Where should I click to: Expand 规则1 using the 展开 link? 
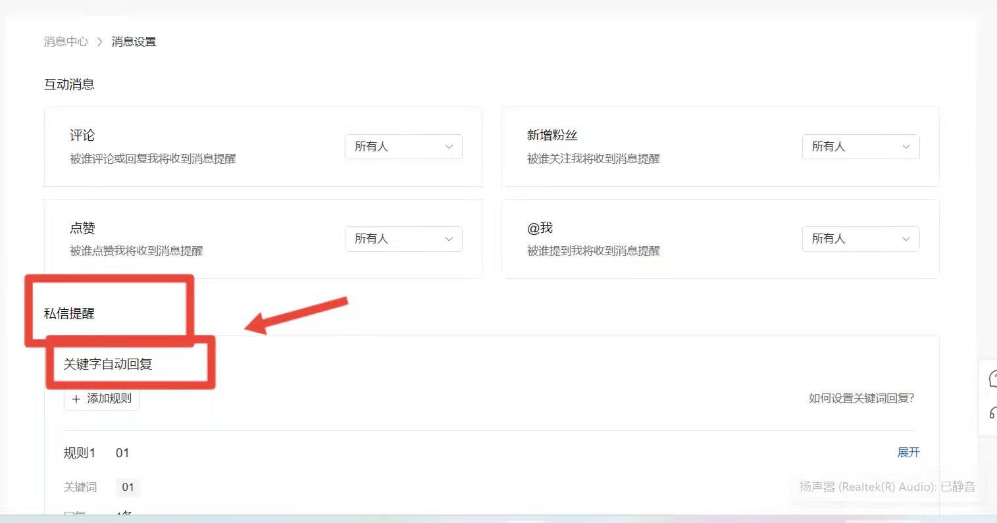(x=908, y=453)
